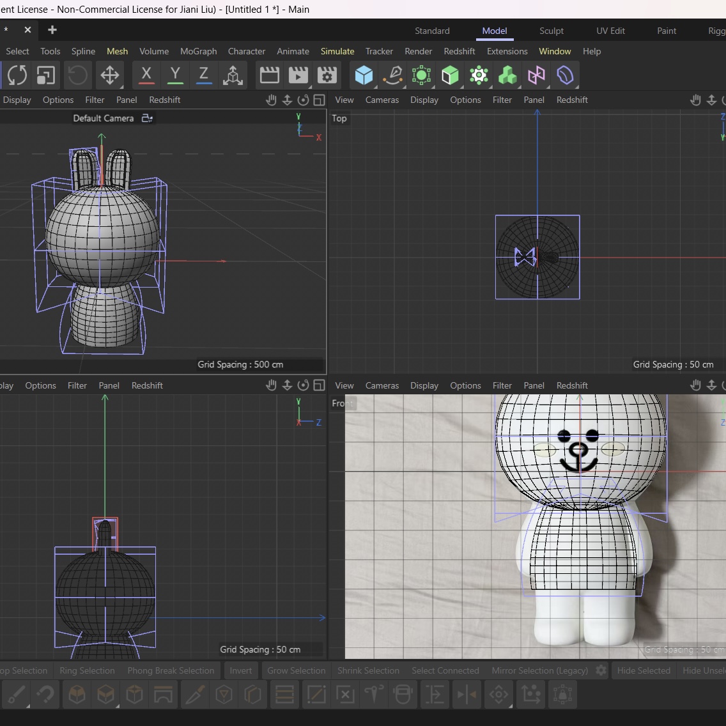The height and width of the screenshot is (726, 726).
Task: Click the stacked horizontal bars icon
Action: 284,695
